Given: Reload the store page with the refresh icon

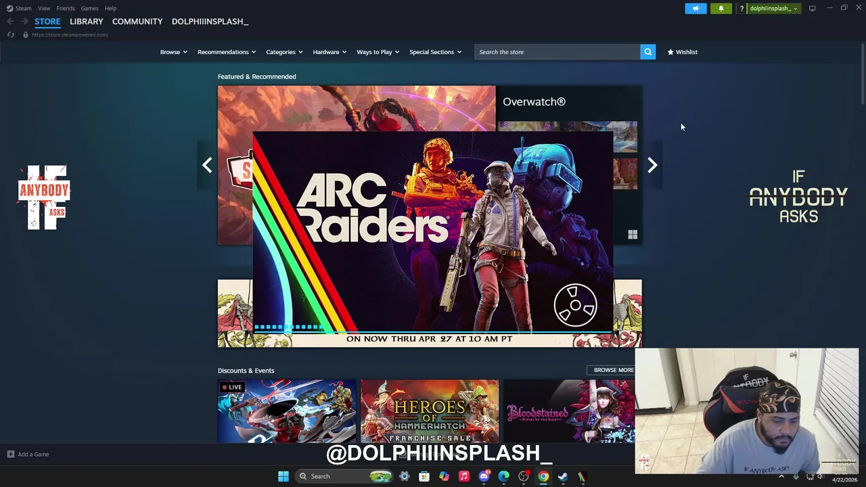Looking at the screenshot, I should tap(11, 34).
